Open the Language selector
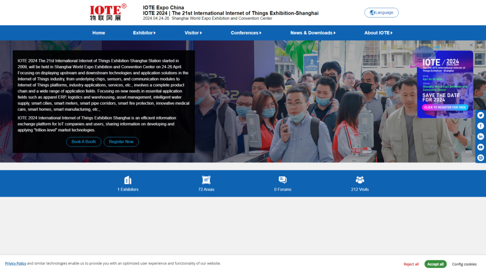Screen dimensions: 486x273 [381, 13]
